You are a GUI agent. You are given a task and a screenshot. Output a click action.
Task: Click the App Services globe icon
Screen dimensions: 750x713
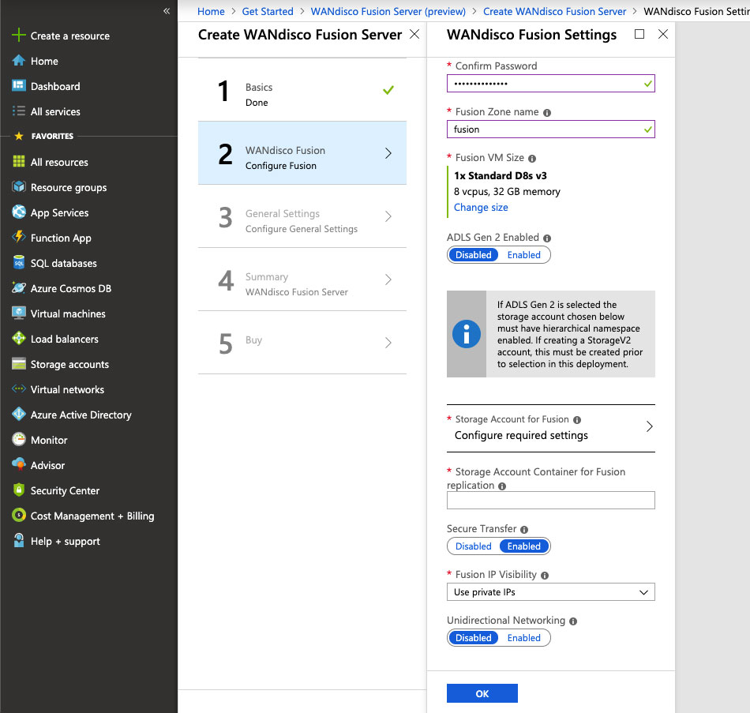point(19,212)
